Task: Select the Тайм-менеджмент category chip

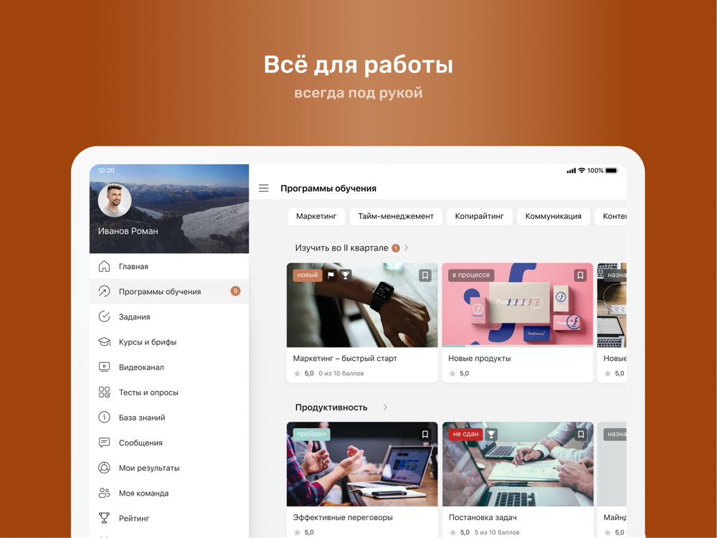Action: (x=396, y=217)
